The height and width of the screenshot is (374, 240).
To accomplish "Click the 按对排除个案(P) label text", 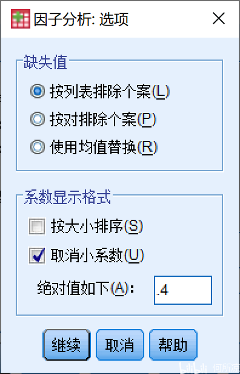I will click(x=103, y=119).
